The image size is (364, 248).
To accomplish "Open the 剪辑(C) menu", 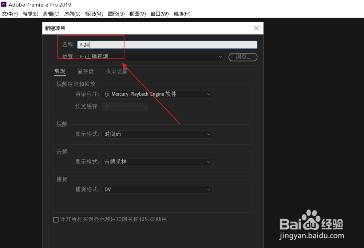I will point(51,14).
